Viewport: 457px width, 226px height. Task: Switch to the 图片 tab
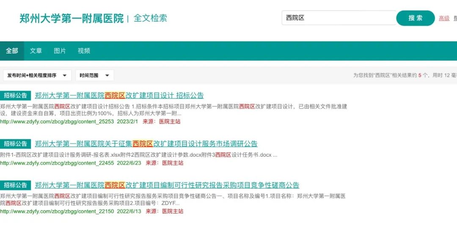[x=60, y=51]
